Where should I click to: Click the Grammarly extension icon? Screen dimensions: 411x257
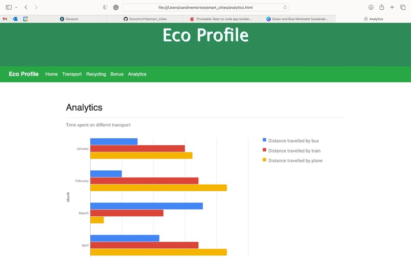point(116,7)
